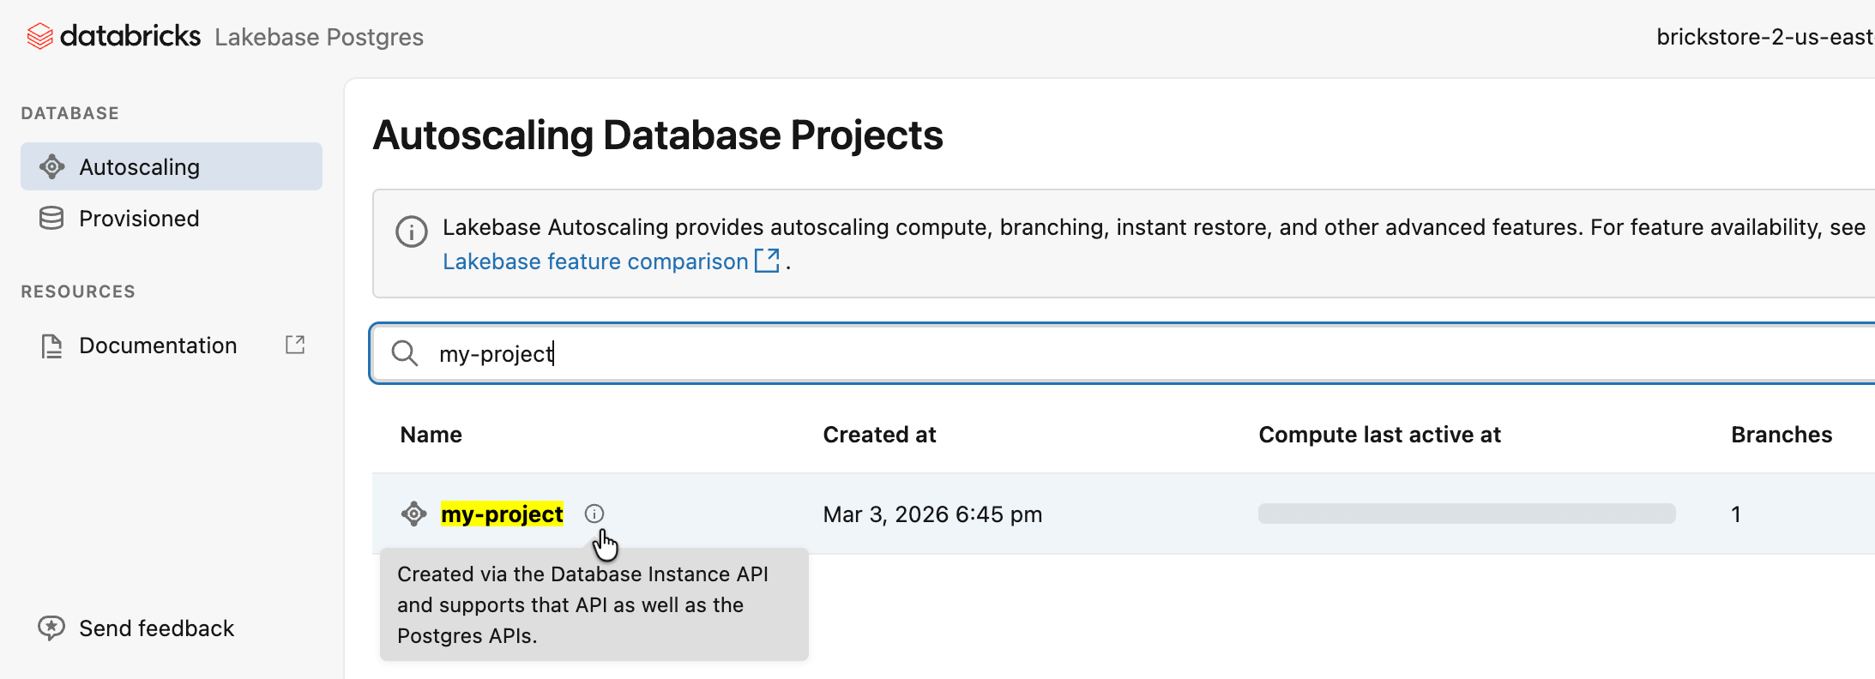Switch to the Provisioned database view
Image resolution: width=1875 pixels, height=679 pixels.
coord(139,219)
